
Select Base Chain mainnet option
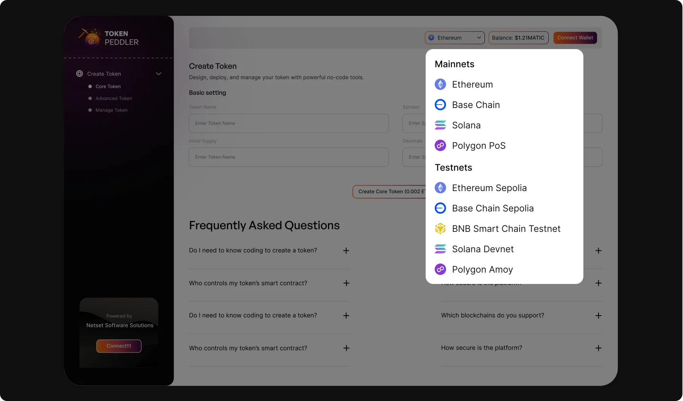(505, 105)
